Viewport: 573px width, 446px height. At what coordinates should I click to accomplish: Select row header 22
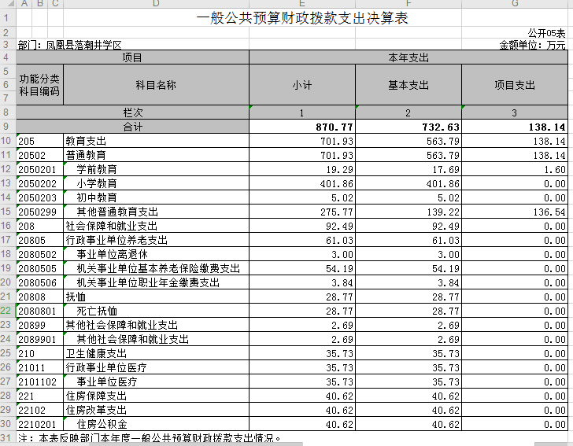coord(7,311)
